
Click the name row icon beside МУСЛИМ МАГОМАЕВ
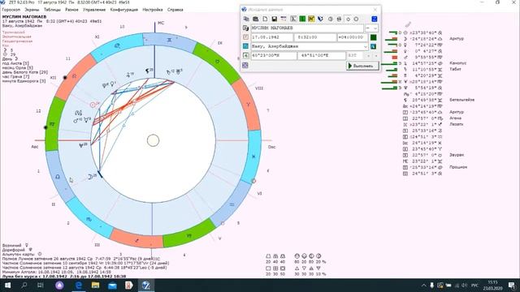[245, 28]
